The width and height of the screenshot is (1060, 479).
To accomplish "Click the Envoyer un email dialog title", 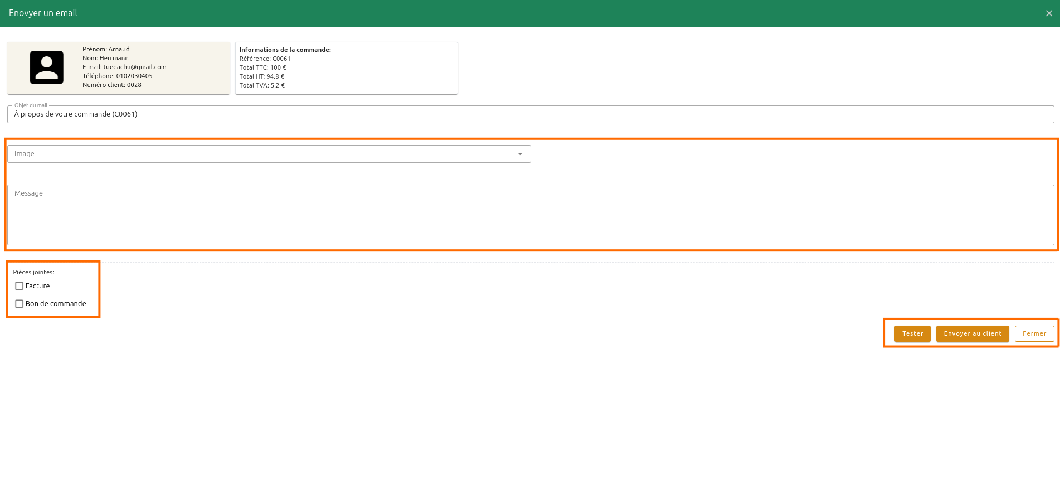I will click(43, 13).
